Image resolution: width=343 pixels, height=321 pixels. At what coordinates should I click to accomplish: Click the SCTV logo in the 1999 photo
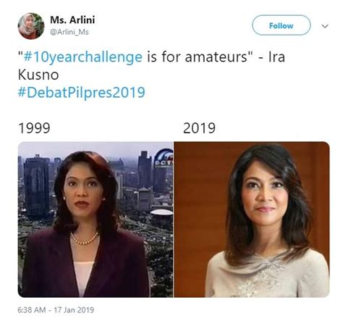click(x=164, y=157)
